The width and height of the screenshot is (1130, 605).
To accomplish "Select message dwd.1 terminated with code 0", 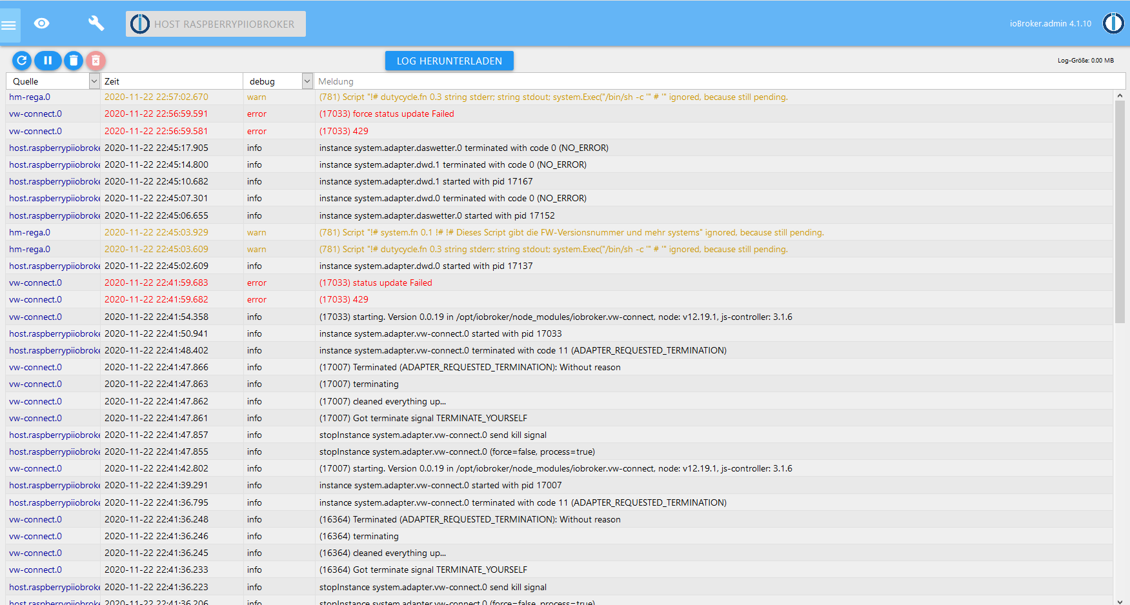I will click(453, 164).
